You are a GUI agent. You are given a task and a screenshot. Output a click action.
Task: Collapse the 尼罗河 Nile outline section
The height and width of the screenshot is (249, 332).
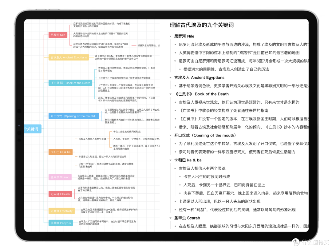coord(170,36)
